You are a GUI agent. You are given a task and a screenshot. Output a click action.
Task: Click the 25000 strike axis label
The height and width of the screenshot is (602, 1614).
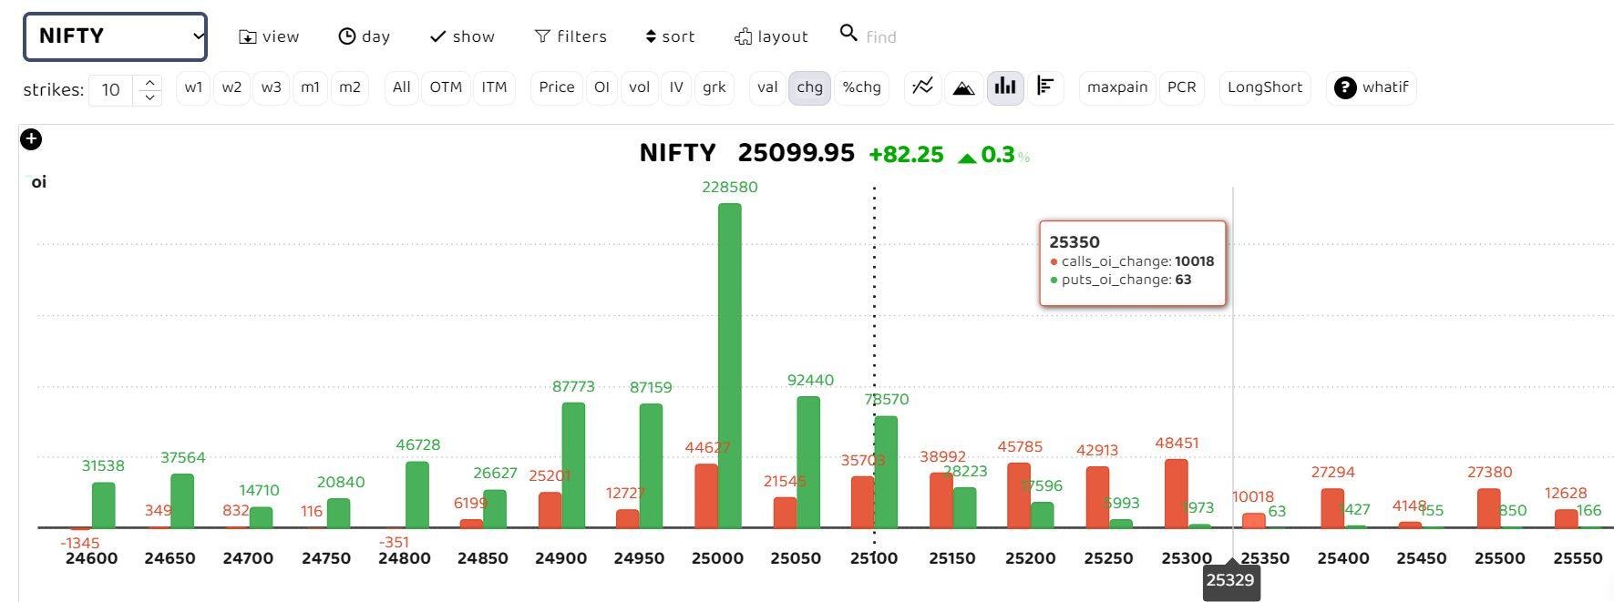tap(717, 558)
